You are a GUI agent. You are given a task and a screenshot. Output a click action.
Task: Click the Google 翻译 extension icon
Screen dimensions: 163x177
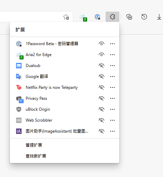tap(19, 77)
